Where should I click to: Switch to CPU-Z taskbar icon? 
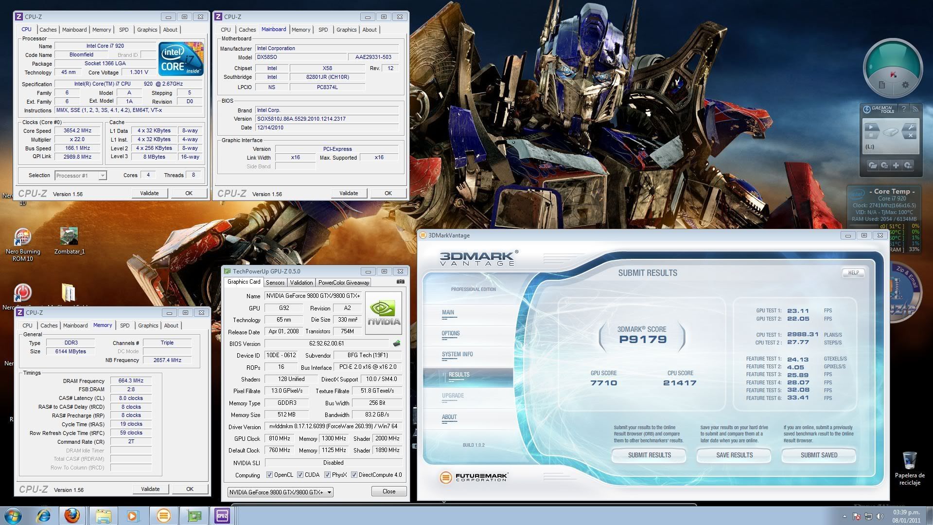(x=222, y=515)
